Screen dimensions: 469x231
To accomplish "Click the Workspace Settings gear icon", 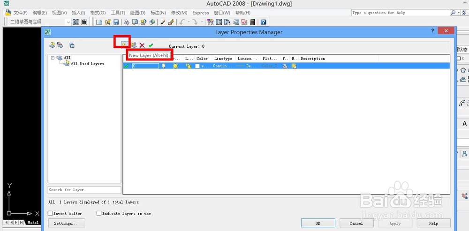I will coord(76,22).
